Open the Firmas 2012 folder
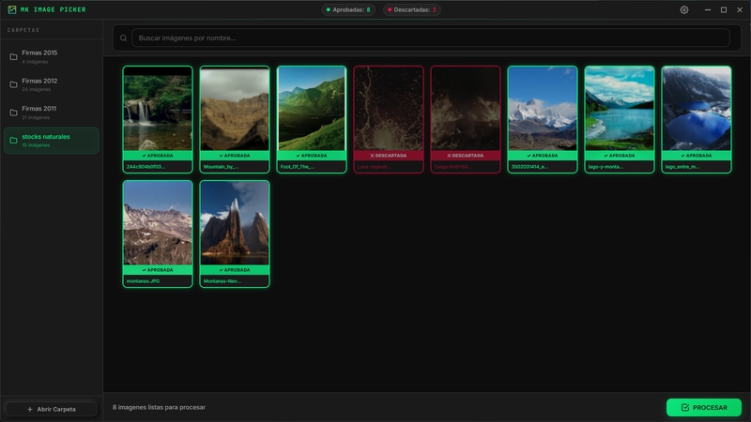This screenshot has width=751, height=422. (52, 84)
